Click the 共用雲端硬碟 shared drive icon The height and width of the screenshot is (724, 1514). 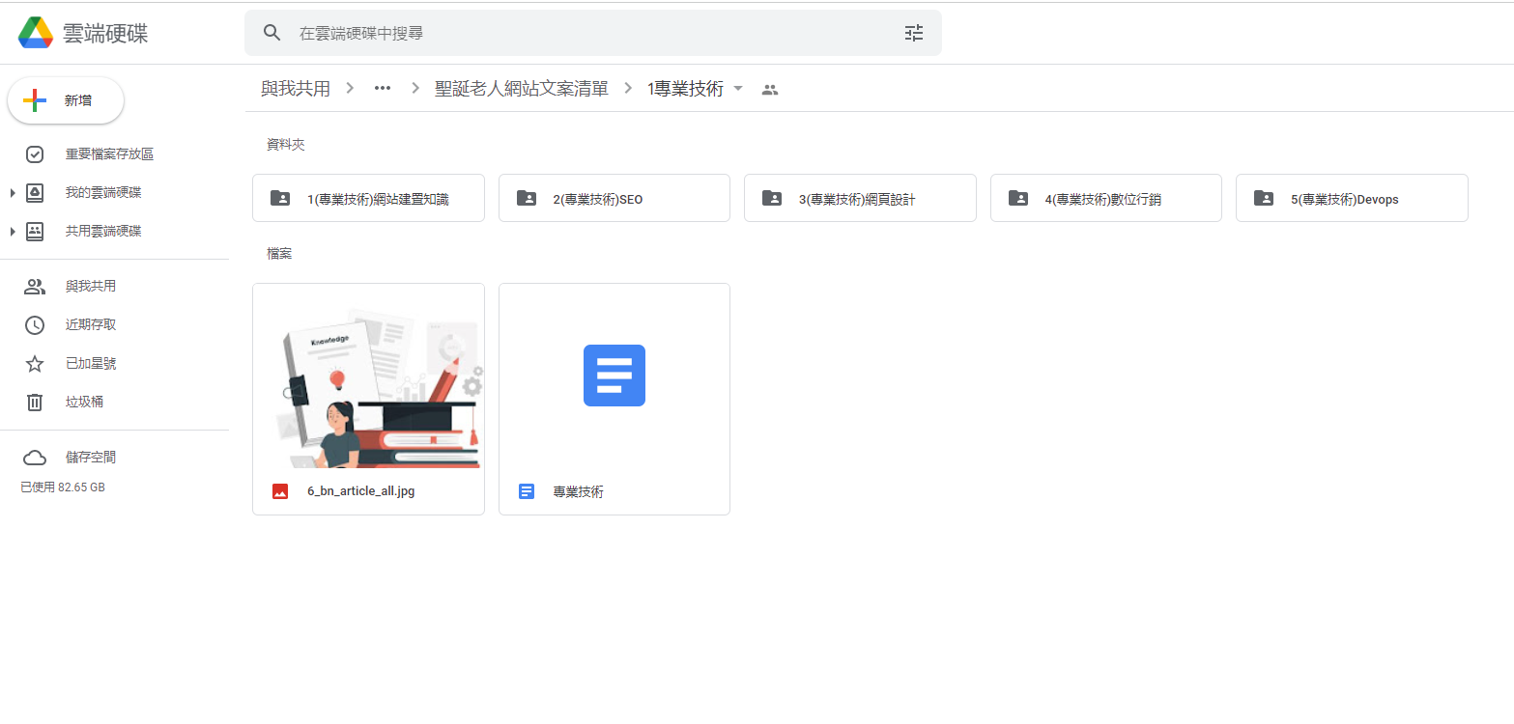[x=35, y=232]
